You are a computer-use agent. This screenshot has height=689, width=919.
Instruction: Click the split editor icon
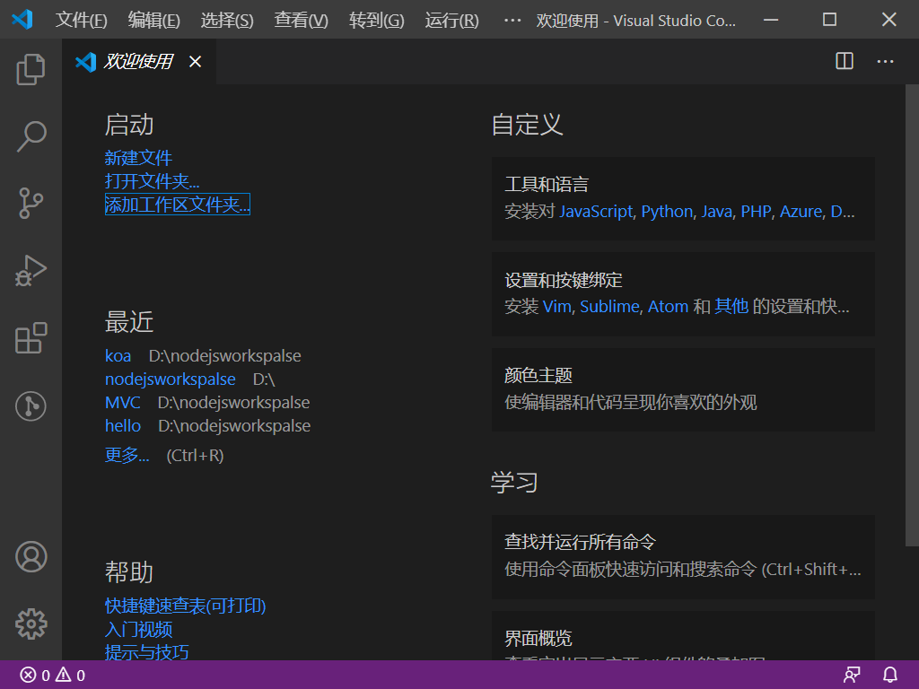click(x=844, y=61)
